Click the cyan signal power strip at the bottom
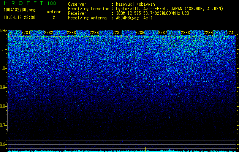This screenshot has height=152, width=239. coord(122,151)
